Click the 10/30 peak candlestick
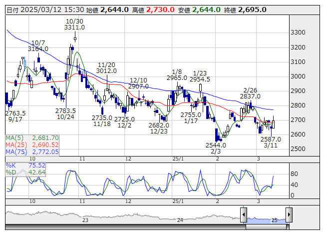This screenshot has width=326, height=235. [x=75, y=38]
